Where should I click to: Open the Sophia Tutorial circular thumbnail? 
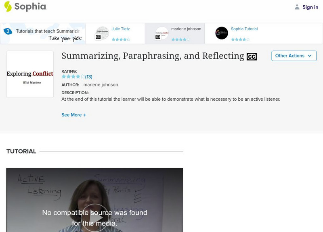pyautogui.click(x=222, y=33)
